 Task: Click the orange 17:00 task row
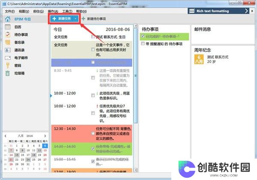click(92, 170)
